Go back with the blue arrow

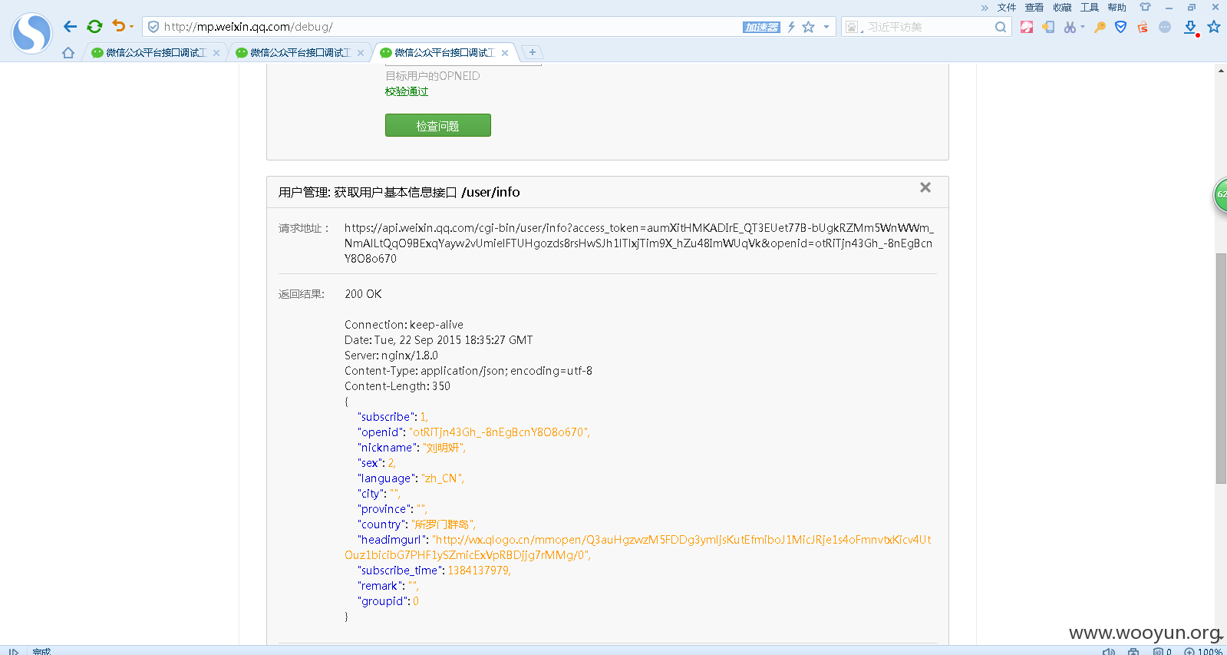coord(70,27)
